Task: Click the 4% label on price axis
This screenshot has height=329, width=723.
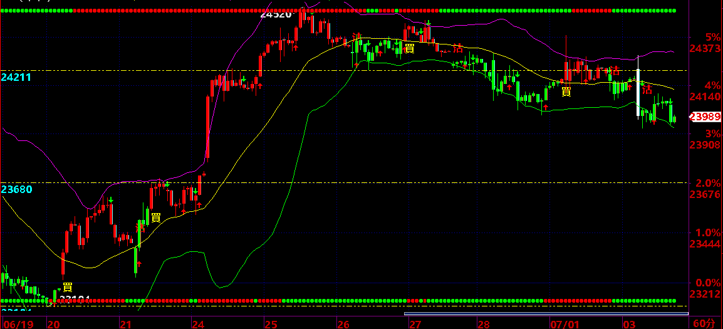Action: click(714, 85)
